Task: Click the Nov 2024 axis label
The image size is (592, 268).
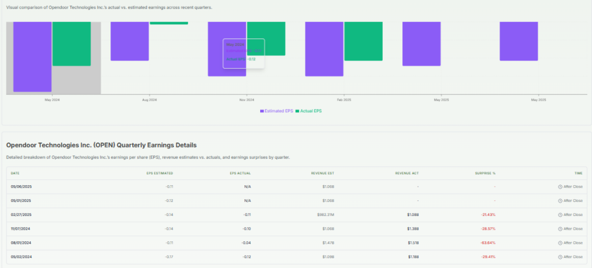Action: point(247,100)
